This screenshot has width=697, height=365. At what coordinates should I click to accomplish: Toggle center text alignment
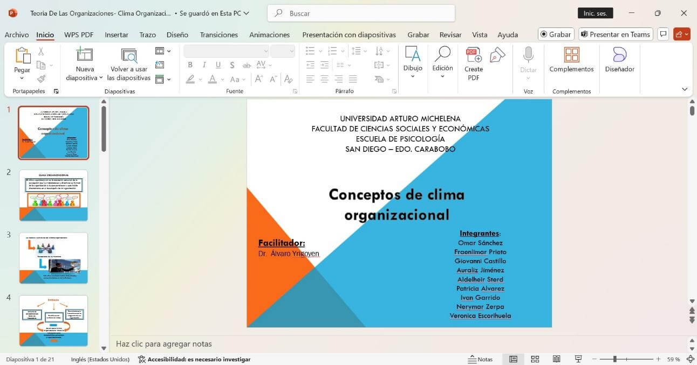[x=324, y=79]
